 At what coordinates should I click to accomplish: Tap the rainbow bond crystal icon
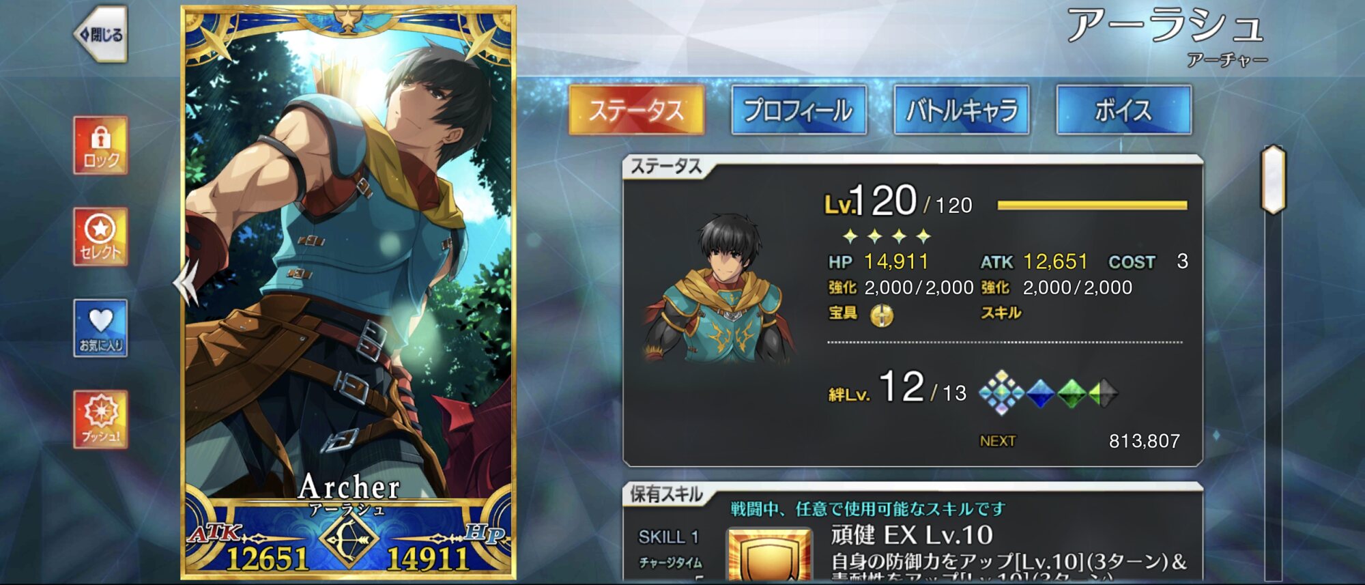pos(1001,393)
